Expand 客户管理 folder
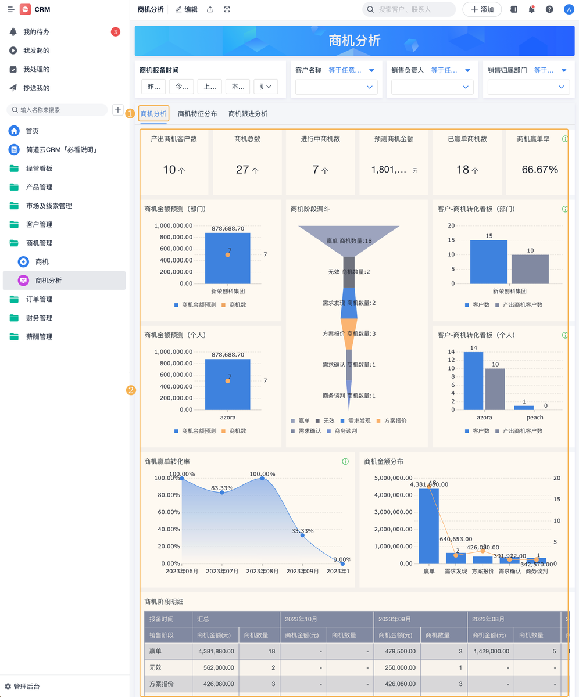This screenshot has width=579, height=697. [64, 224]
